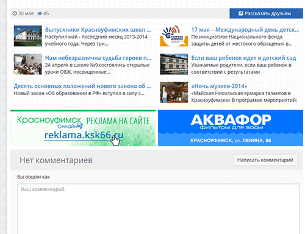
Task: Click the hand logo thumbnail for 17 мая
Action: 174,36
